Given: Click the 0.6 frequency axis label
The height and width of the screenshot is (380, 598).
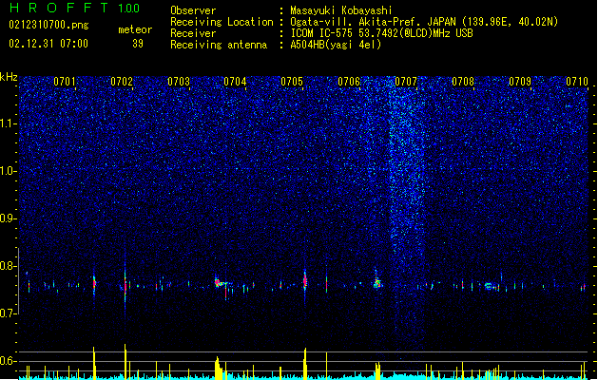Looking at the screenshot, I should [x=9, y=361].
